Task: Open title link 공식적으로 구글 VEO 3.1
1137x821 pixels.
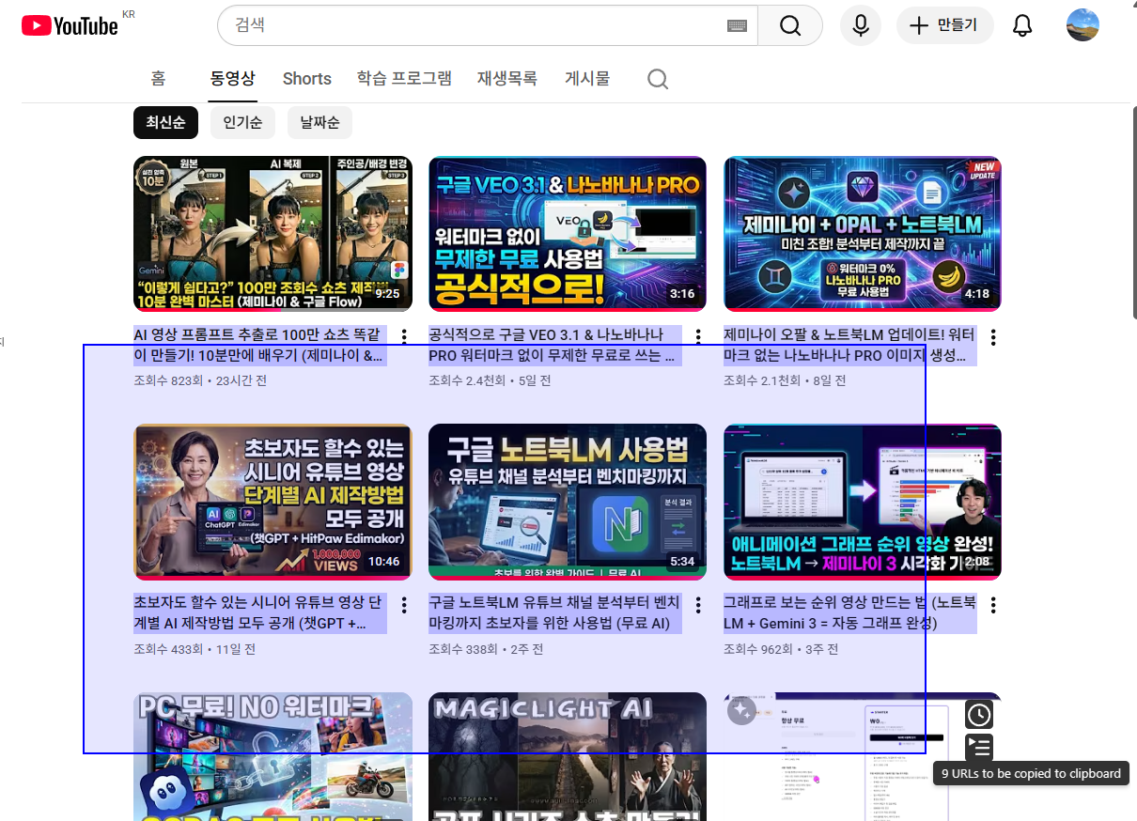Action: coord(554,345)
